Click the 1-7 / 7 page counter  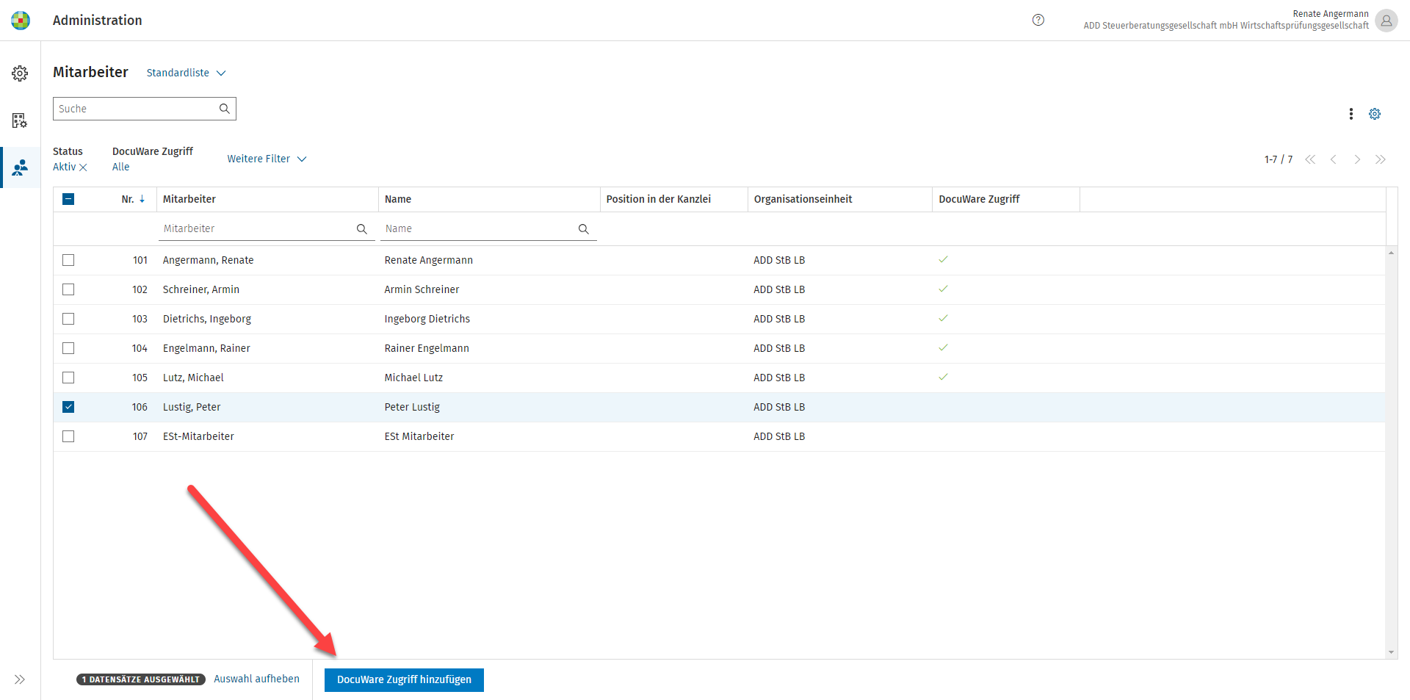tap(1279, 159)
